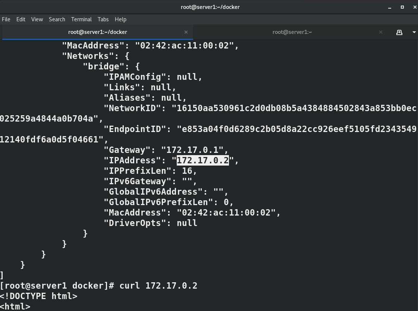Click the "GlobalIPv6PrefixLen": 0 line
The image size is (418, 311).
click(169, 202)
